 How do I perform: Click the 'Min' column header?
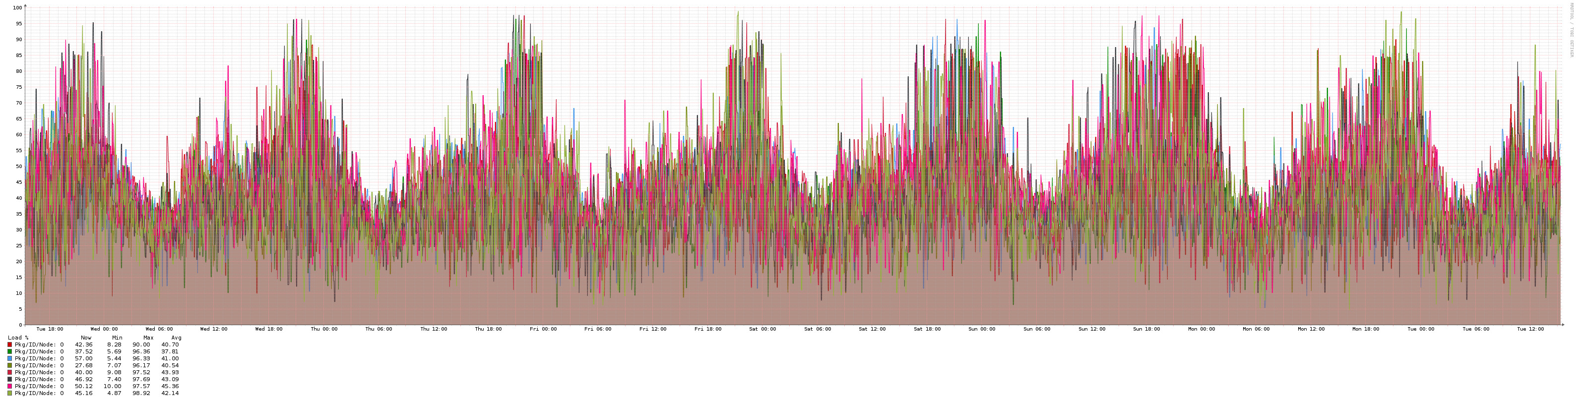[x=117, y=338]
